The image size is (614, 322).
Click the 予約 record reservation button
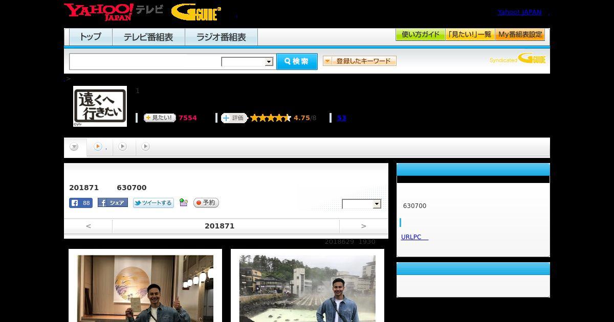pyautogui.click(x=206, y=203)
